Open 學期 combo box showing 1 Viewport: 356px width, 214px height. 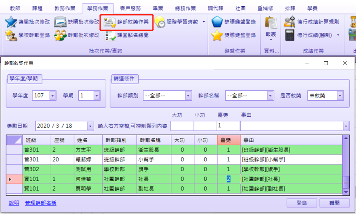tap(89, 96)
